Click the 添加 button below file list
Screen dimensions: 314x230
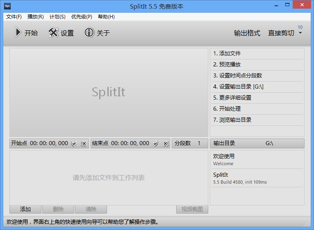pyautogui.click(x=25, y=210)
